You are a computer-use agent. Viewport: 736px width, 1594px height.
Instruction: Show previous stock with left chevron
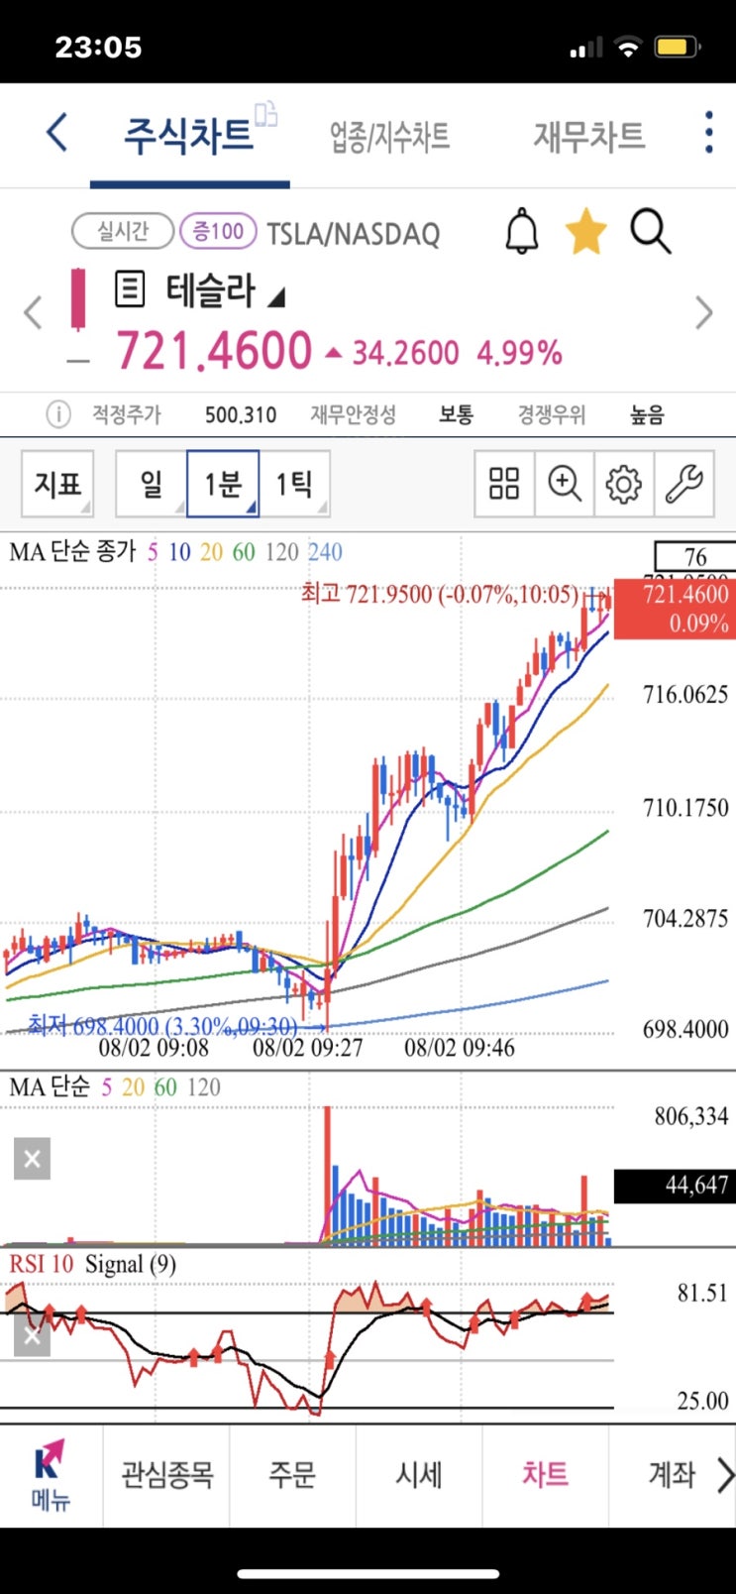click(33, 312)
